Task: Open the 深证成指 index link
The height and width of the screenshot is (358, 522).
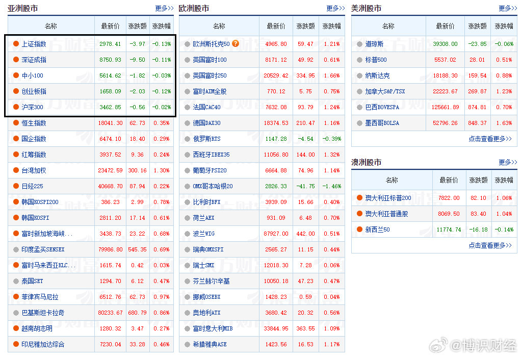Action: coord(34,60)
